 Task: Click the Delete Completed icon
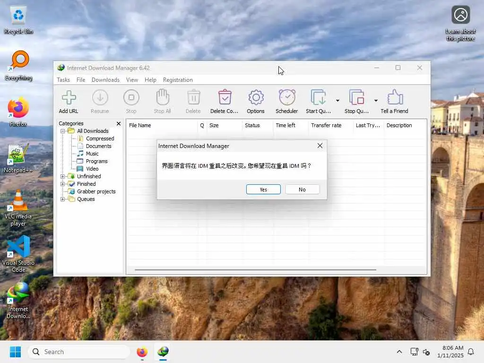coord(225,97)
